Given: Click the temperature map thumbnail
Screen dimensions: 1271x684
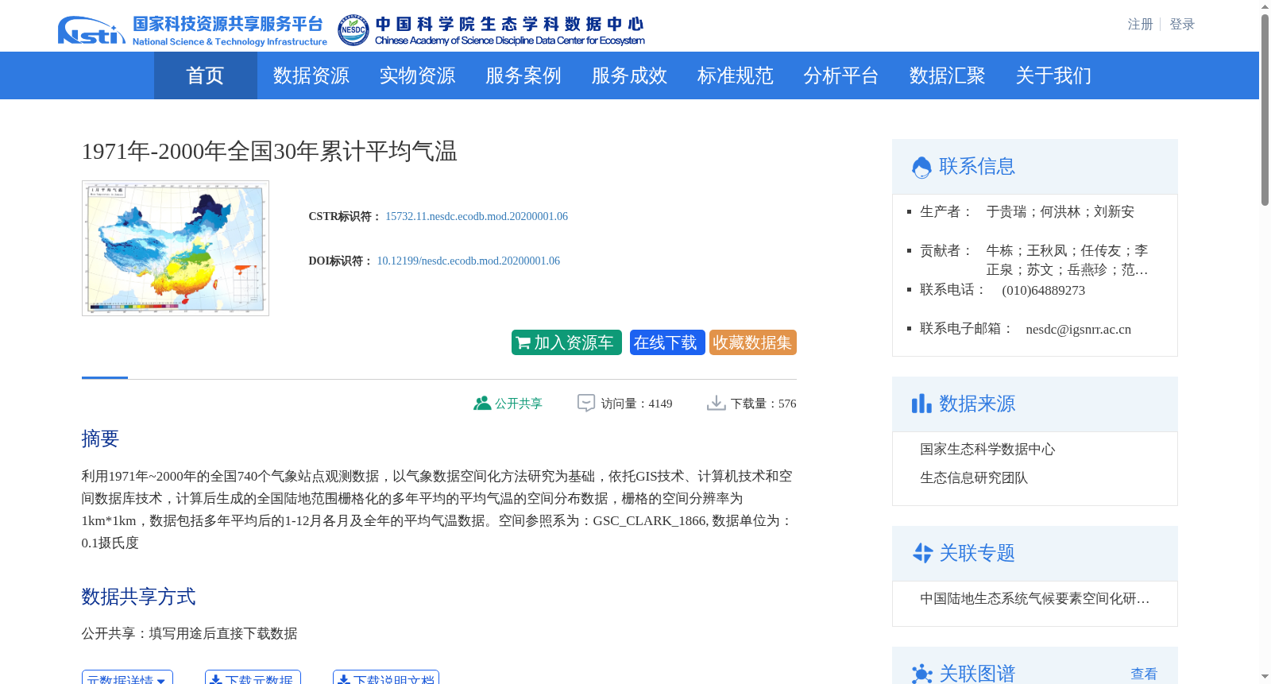Looking at the screenshot, I should [176, 248].
